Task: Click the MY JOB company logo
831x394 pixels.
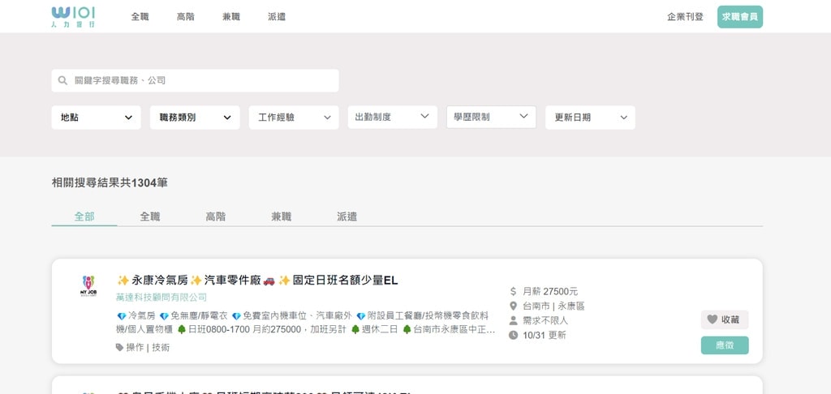Action: tap(88, 286)
